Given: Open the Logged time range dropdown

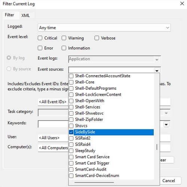Looking at the screenshot, I should [x=104, y=28].
